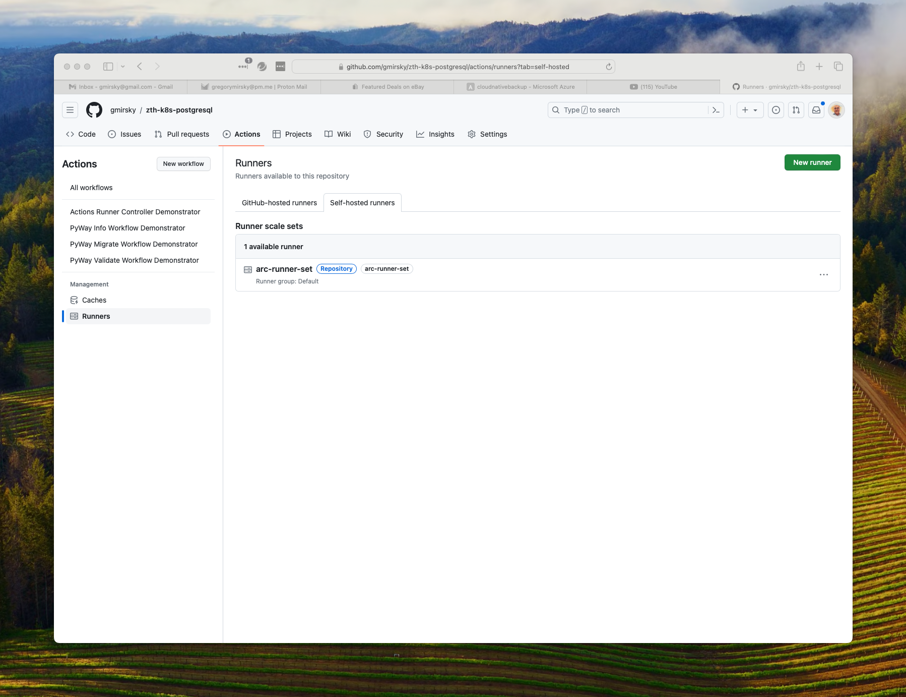Click the arc-runner-set label pill
906x697 pixels.
(x=387, y=269)
